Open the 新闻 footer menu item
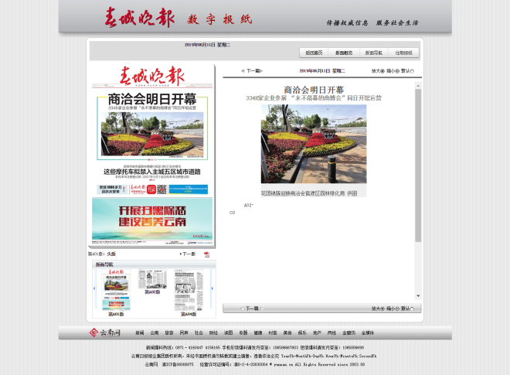 point(140,332)
